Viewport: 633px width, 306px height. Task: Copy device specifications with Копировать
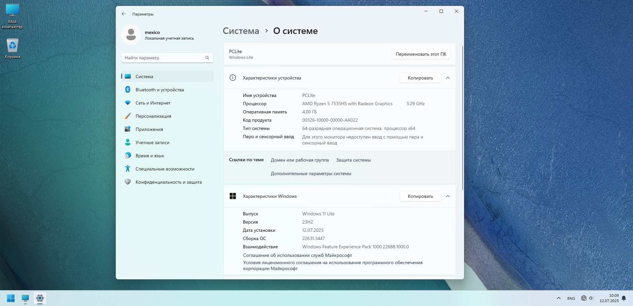tap(420, 78)
